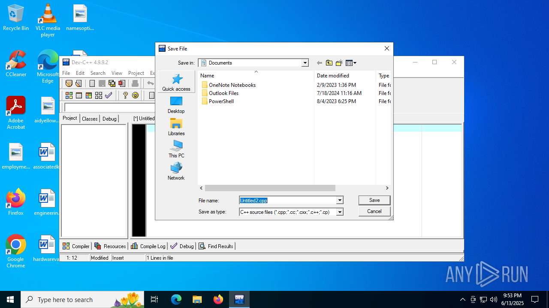Viewport: 549px width, 308px height.
Task: Click the Dev-C++ taskbar icon
Action: 239,299
